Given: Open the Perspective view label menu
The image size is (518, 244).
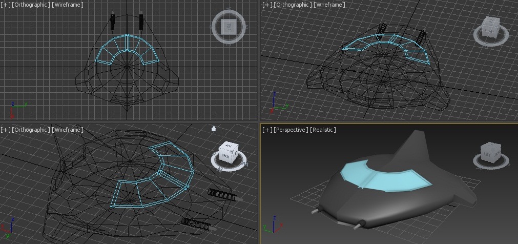Looking at the screenshot, I should point(291,130).
